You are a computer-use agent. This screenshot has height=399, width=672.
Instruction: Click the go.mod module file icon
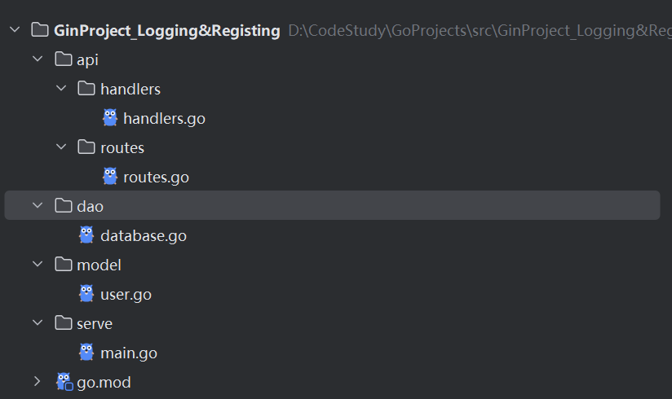[x=64, y=382]
